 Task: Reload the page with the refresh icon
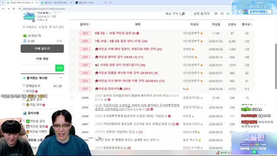pos(13,9)
